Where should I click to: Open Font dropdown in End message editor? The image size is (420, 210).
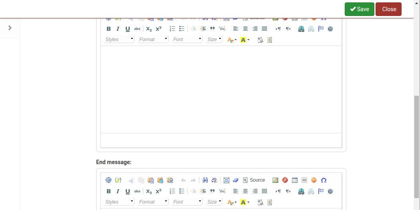187,202
